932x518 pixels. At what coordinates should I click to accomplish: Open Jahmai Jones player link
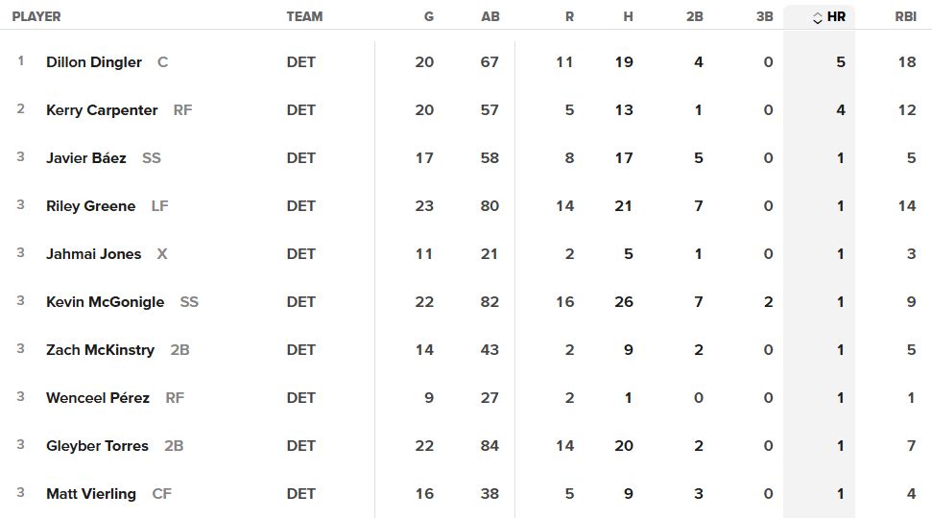(x=94, y=254)
